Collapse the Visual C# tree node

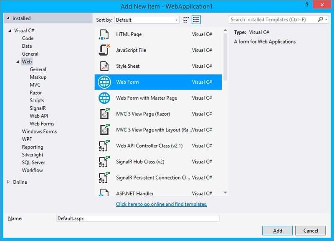tap(10, 31)
